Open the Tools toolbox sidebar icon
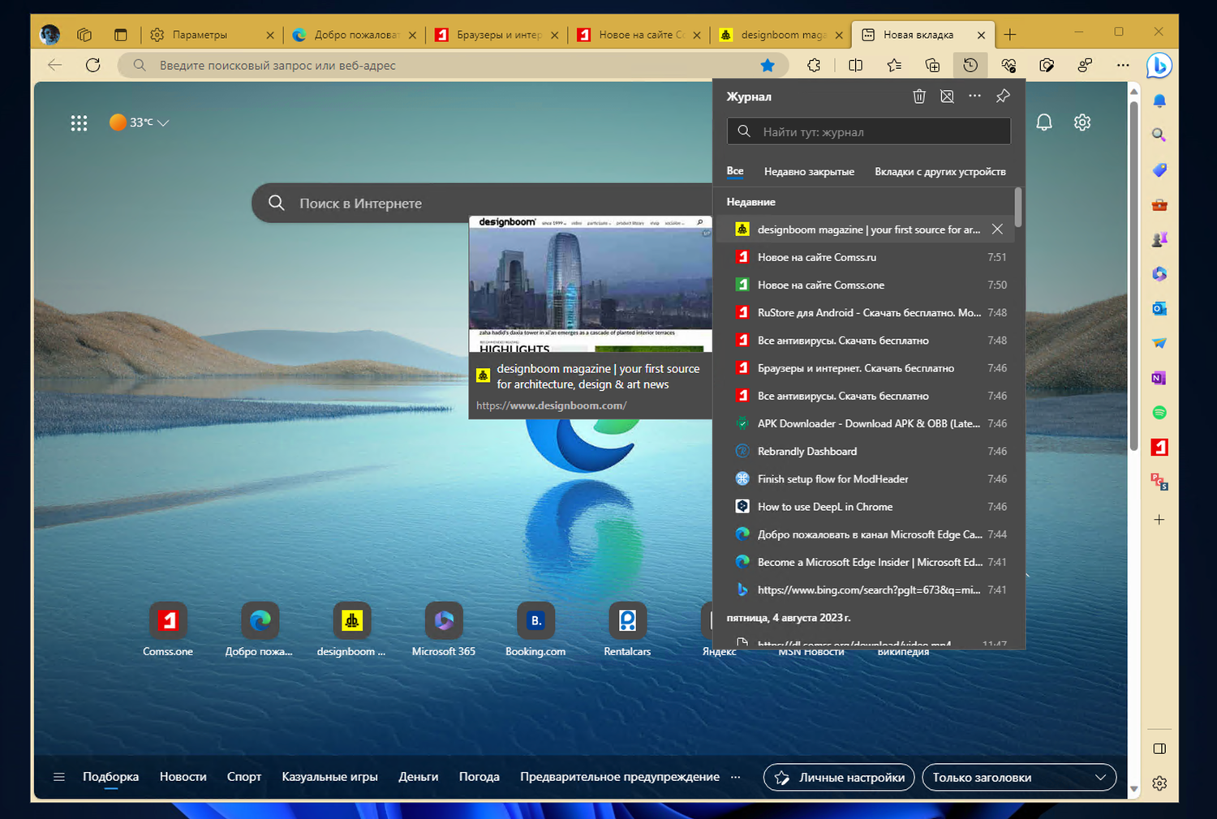 tap(1159, 205)
